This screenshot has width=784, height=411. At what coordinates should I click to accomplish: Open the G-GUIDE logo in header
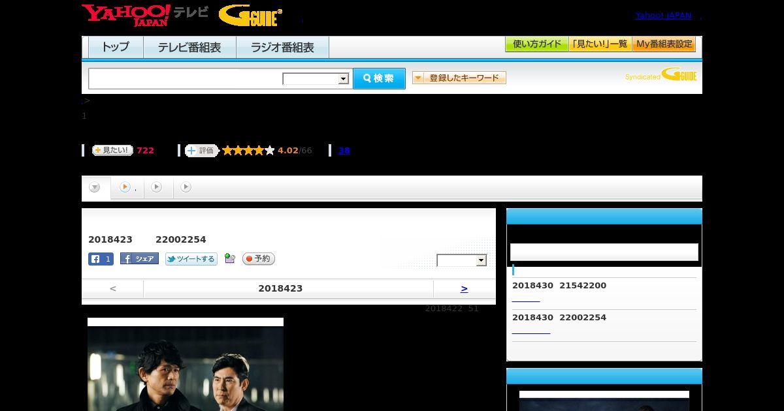251,16
